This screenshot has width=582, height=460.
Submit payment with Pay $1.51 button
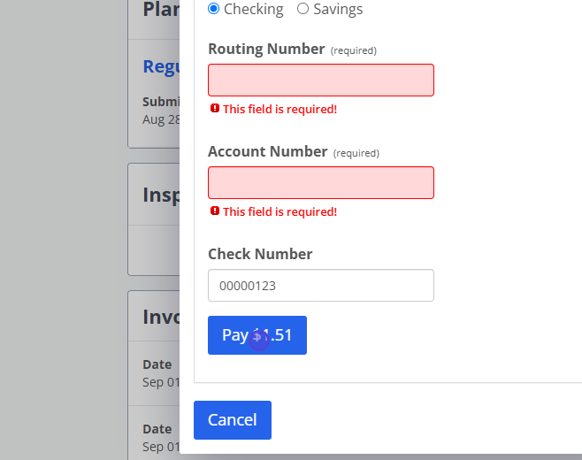click(257, 335)
